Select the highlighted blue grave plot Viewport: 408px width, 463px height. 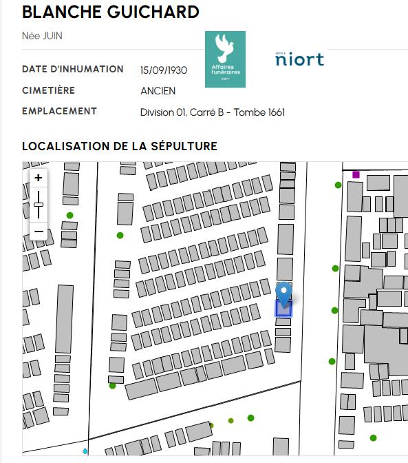click(283, 309)
